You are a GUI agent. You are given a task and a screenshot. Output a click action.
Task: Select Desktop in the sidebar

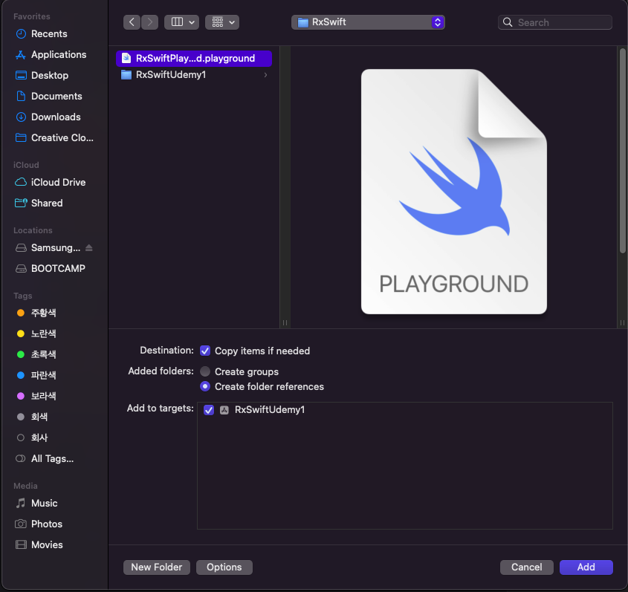(x=50, y=76)
